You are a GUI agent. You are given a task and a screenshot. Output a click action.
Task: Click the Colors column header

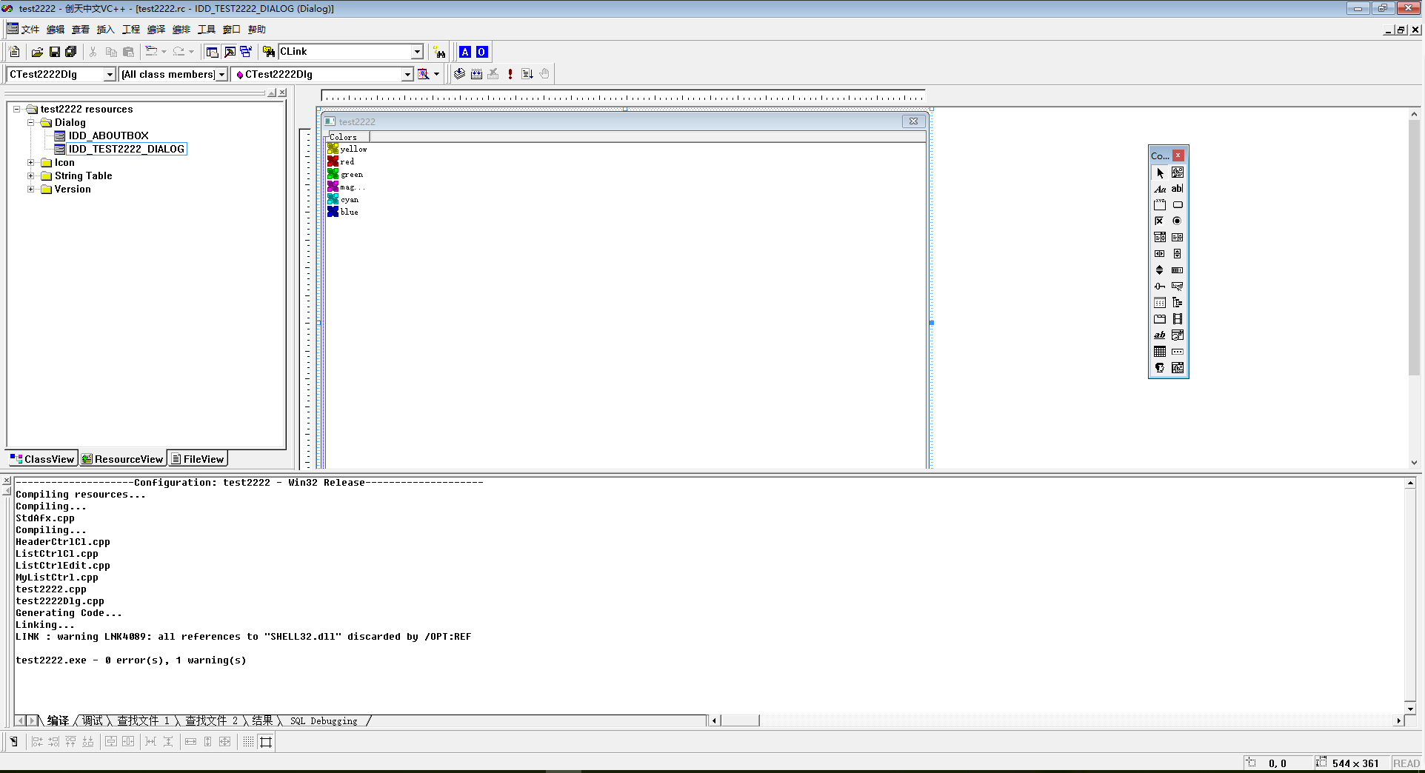coord(347,137)
